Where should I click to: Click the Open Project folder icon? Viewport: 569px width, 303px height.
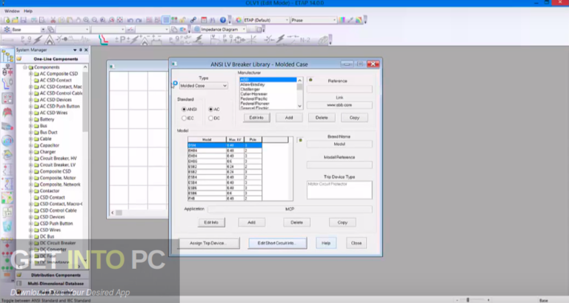coord(16,20)
